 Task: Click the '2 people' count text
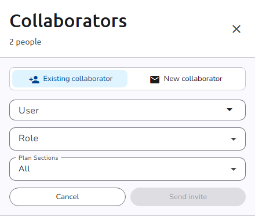(x=25, y=42)
